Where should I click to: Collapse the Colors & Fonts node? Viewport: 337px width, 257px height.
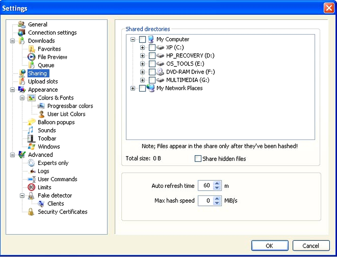(x=22, y=98)
